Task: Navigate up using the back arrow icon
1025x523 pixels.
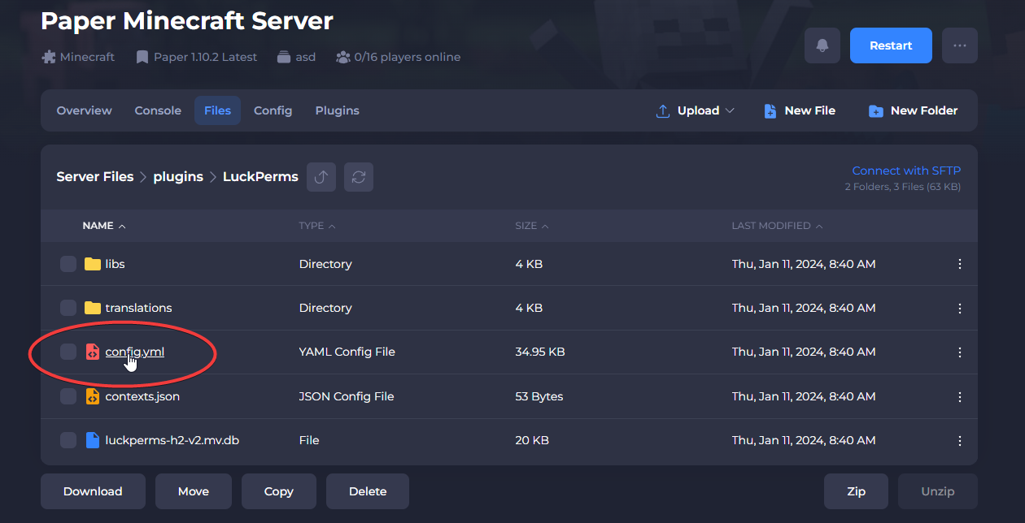Action: pos(321,176)
